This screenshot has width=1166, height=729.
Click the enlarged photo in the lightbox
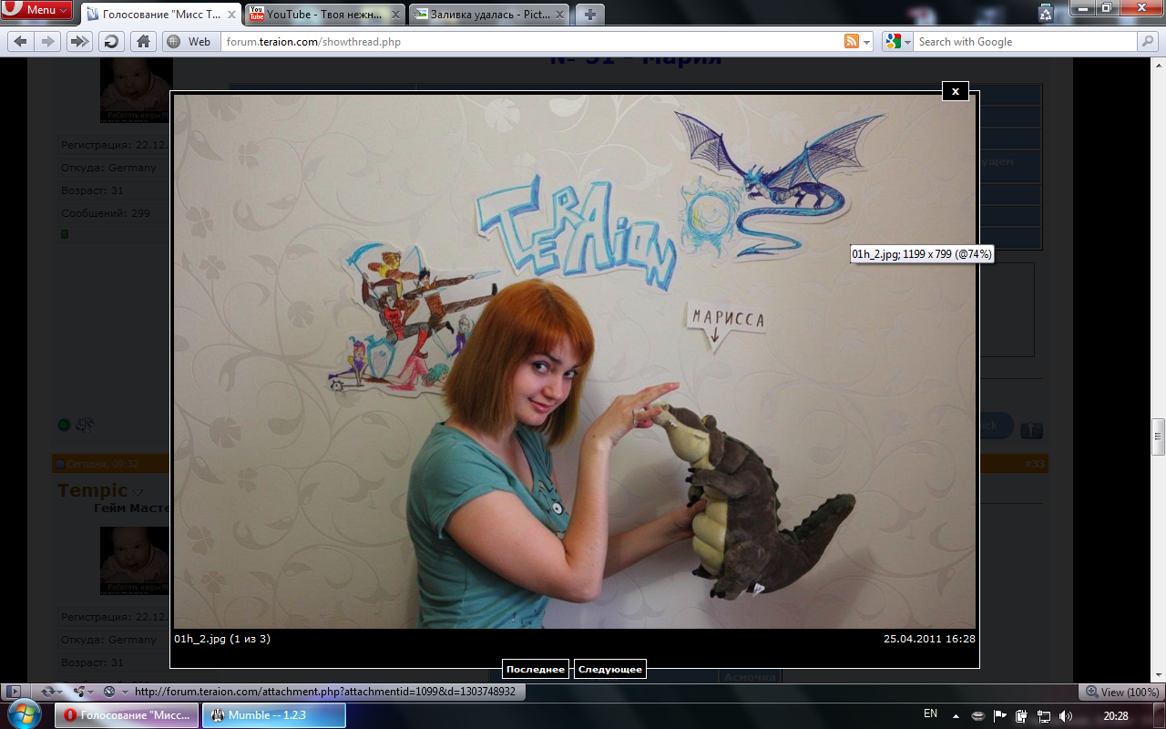[575, 362]
